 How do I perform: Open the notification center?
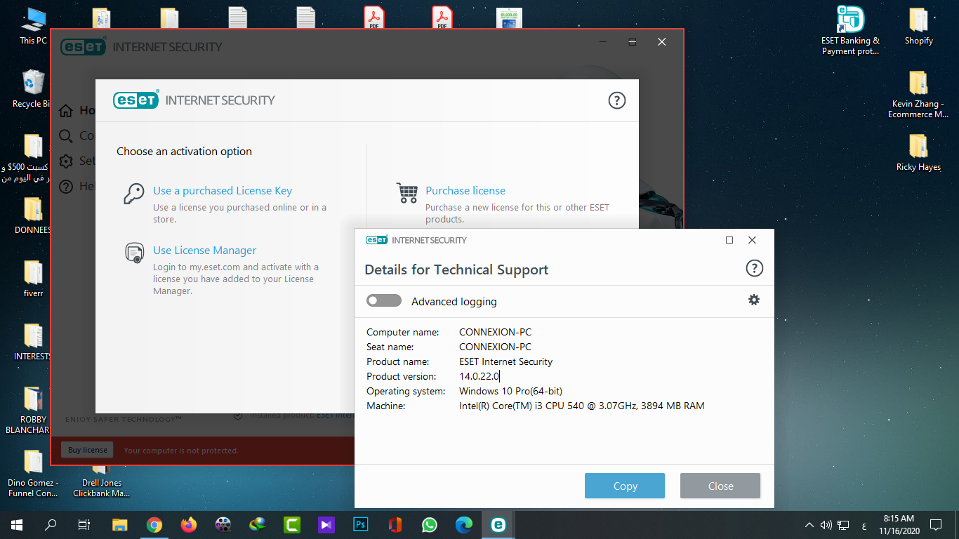936,524
